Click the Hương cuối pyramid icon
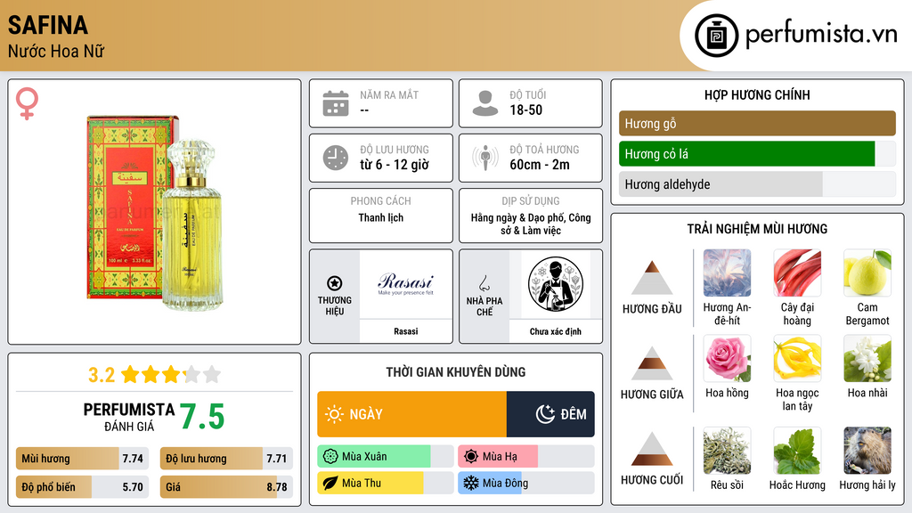The image size is (912, 513). pyautogui.click(x=652, y=449)
